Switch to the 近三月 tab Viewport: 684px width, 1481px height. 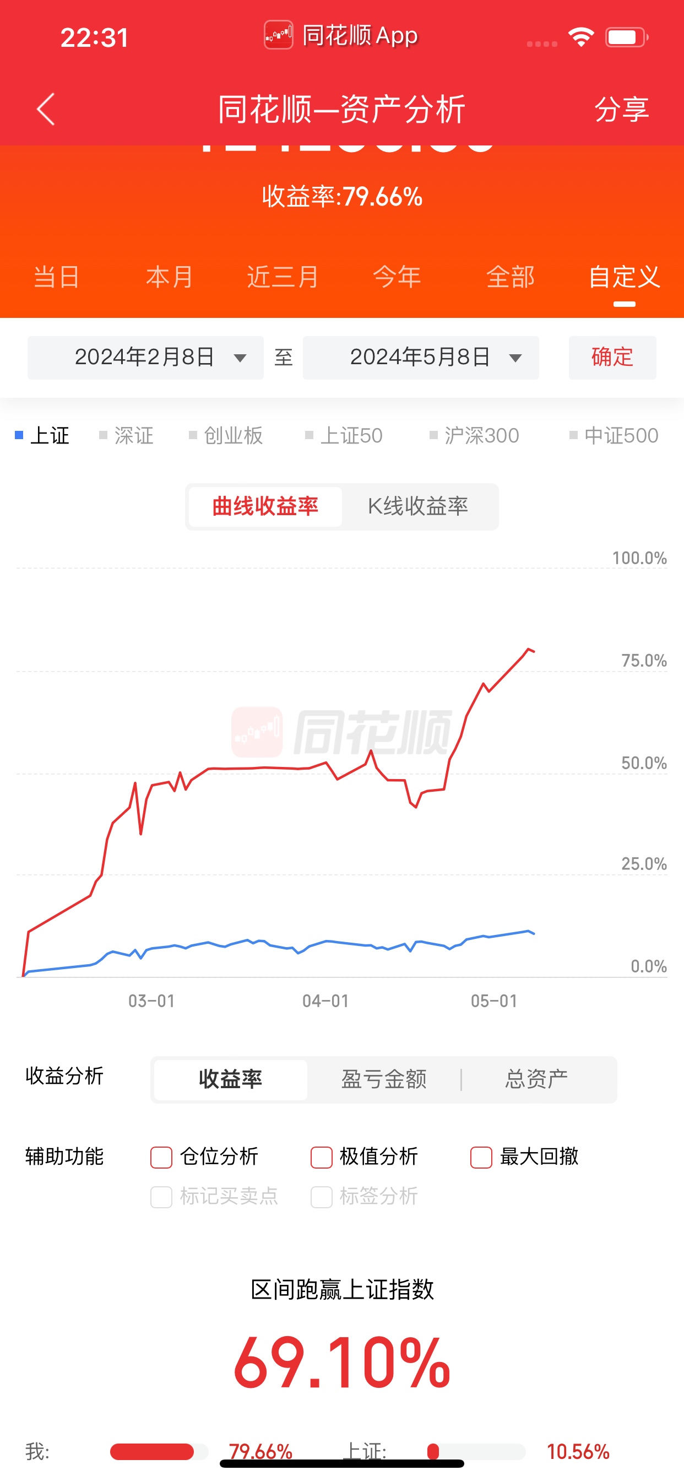(x=283, y=277)
